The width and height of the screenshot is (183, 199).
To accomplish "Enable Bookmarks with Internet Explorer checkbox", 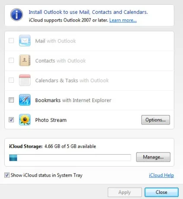I will [11, 100].
